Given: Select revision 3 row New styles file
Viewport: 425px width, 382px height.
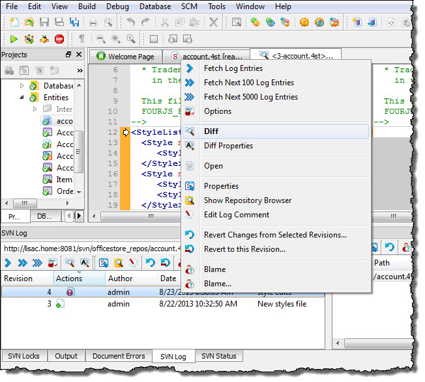Looking at the screenshot, I should tap(162, 304).
